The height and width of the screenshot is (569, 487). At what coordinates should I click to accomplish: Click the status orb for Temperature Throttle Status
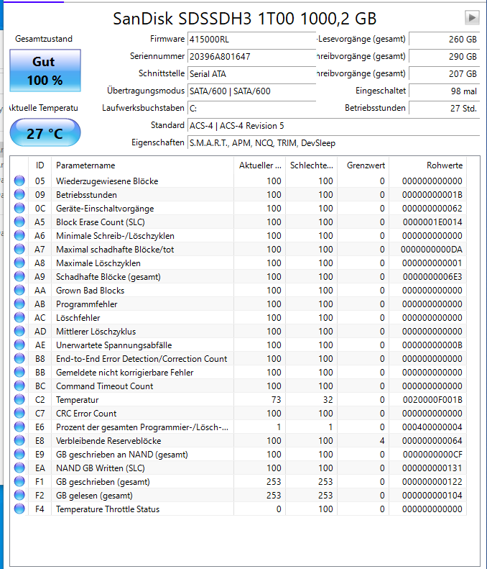(19, 509)
